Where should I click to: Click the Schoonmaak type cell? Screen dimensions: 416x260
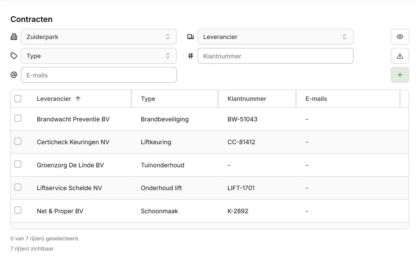click(159, 211)
